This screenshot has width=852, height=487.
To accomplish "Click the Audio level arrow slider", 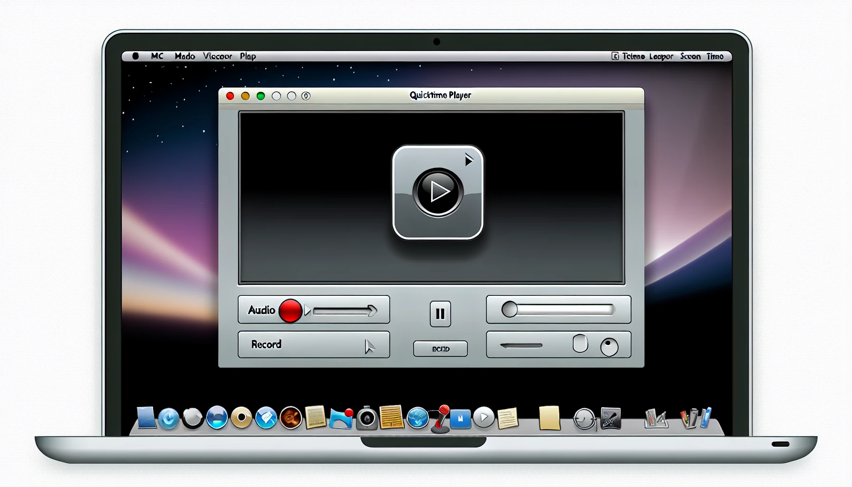I will point(345,311).
